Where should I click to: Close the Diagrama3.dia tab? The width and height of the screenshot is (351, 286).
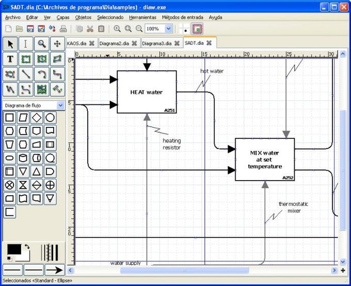177,43
